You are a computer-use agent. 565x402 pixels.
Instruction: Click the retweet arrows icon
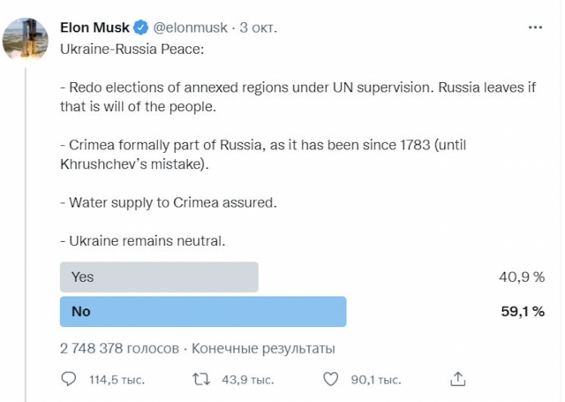click(x=201, y=380)
